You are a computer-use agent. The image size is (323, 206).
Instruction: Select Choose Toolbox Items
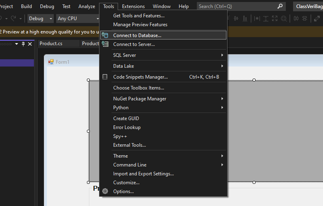(163, 88)
